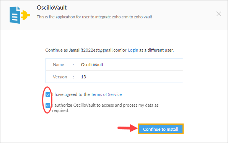Toggle the authorize OscilloVault data access checkbox
Image resolution: width=228 pixels, height=143 pixels.
(48, 106)
